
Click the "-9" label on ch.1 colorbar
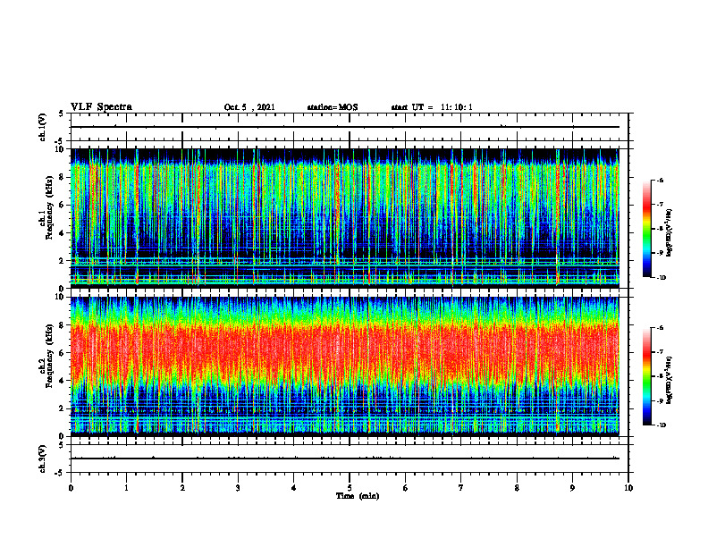pos(660,253)
